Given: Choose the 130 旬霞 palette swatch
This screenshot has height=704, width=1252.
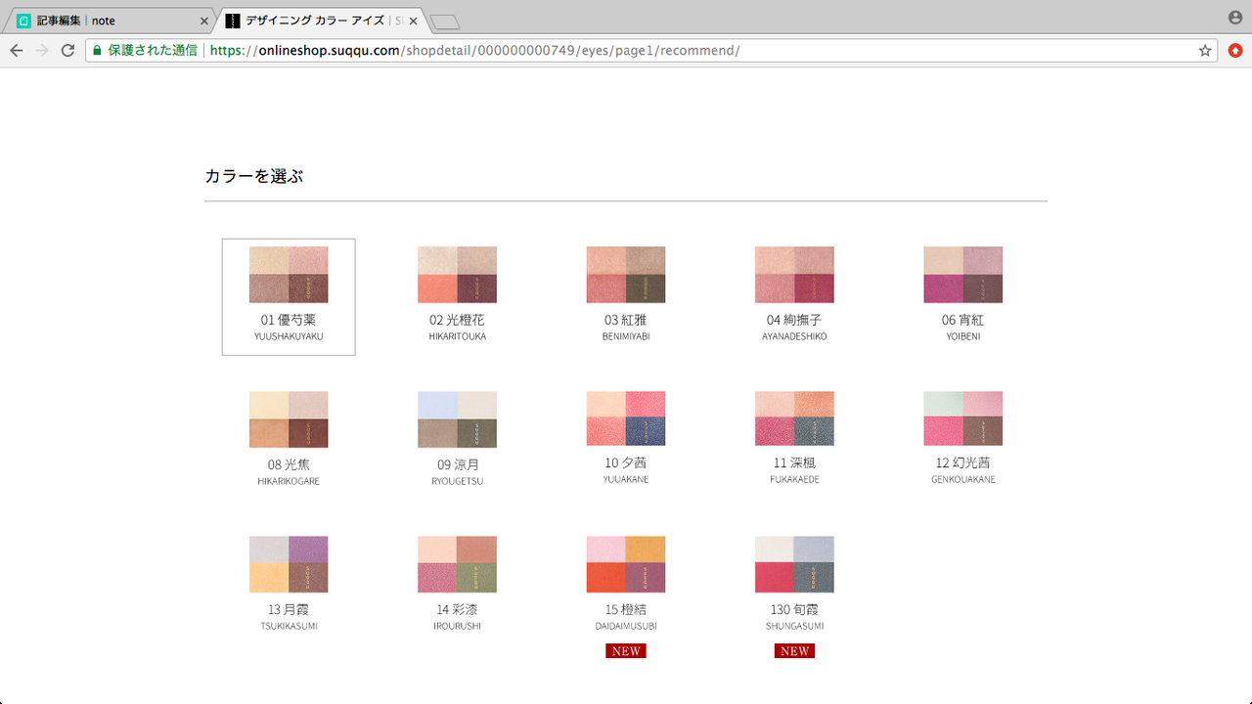Looking at the screenshot, I should click(x=794, y=564).
